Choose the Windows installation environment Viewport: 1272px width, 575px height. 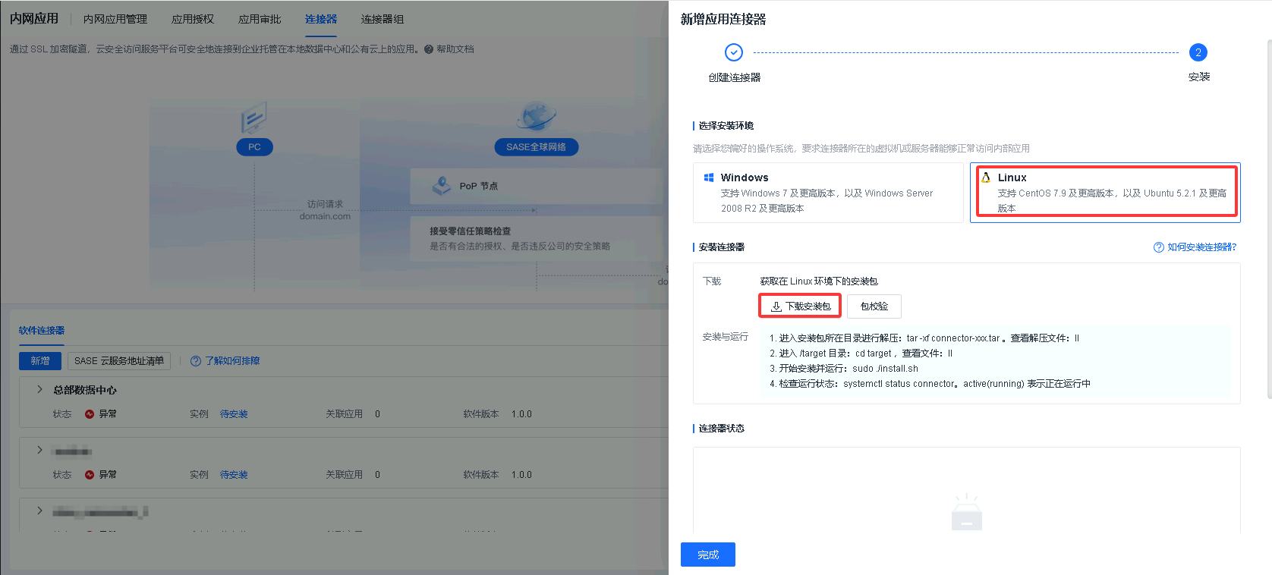(x=828, y=193)
